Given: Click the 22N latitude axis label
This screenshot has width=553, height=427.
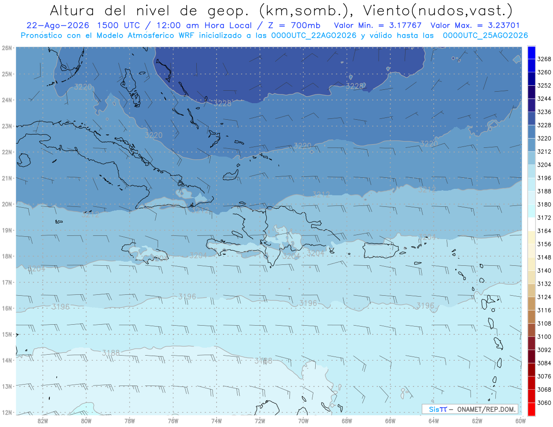Looking at the screenshot, I should 7,152.
